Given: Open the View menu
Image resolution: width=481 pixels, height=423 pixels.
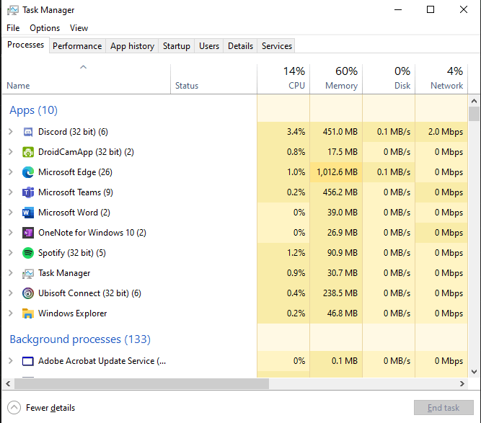Looking at the screenshot, I should tap(79, 28).
